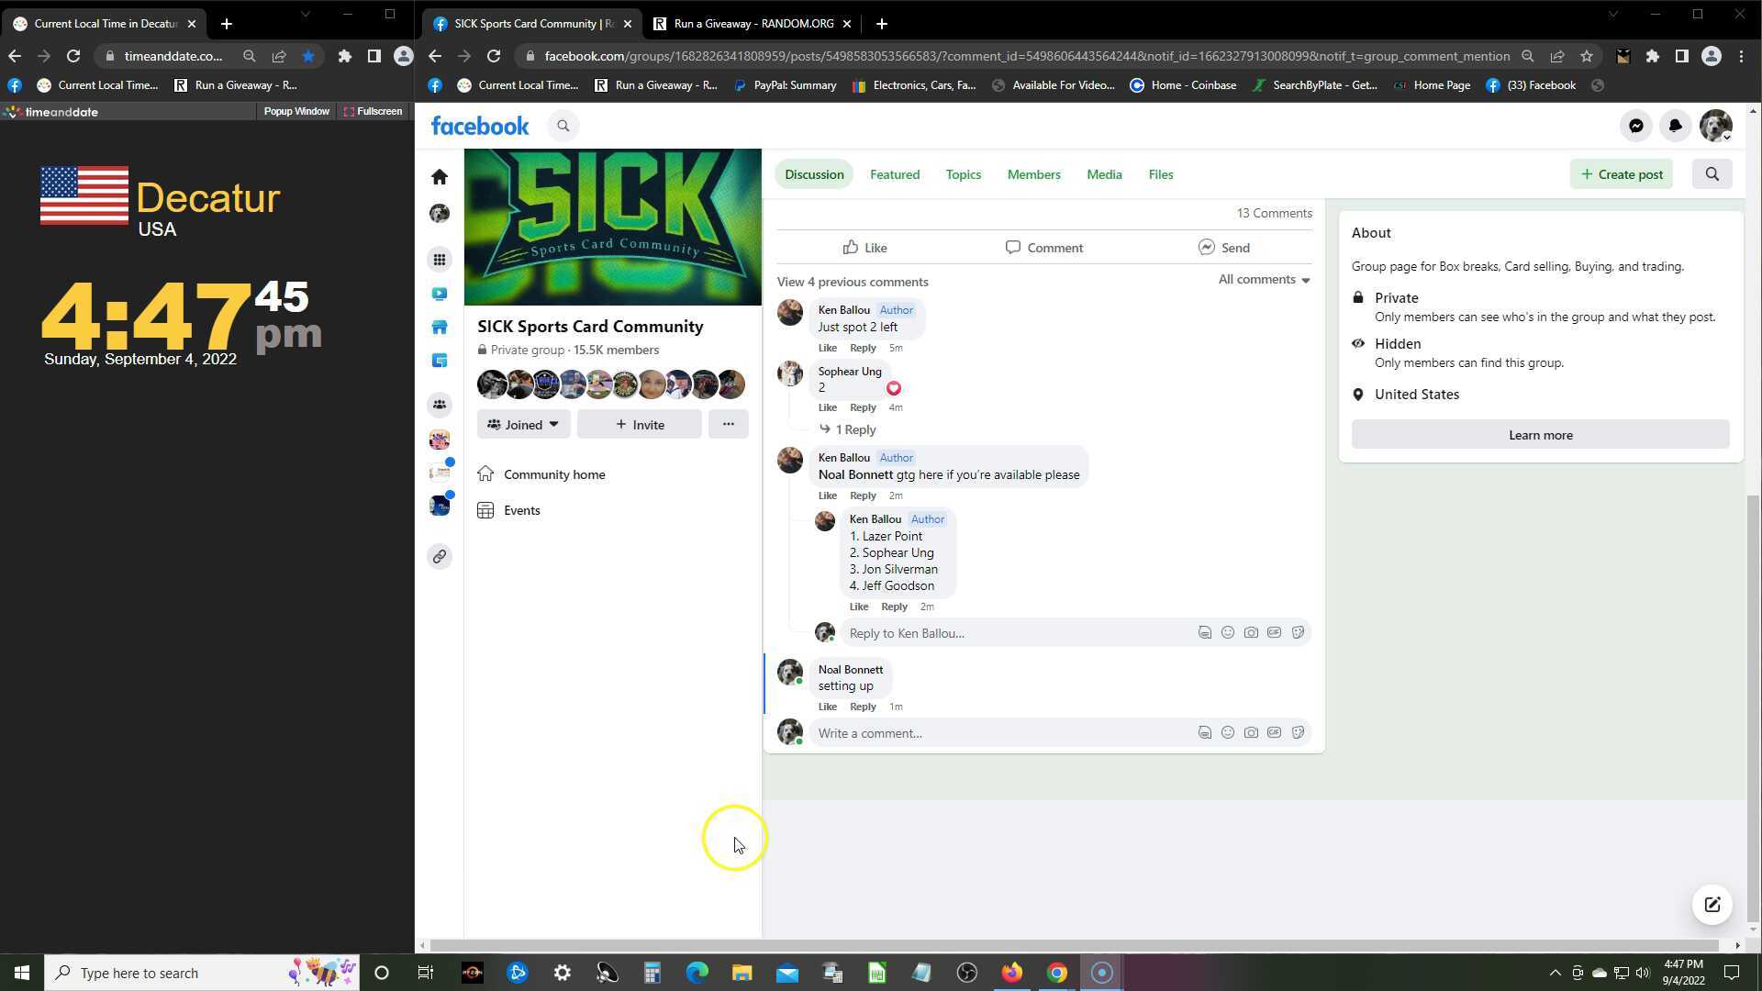The height and width of the screenshot is (991, 1762).
Task: Expand the 1 Reply thread
Action: [854, 429]
